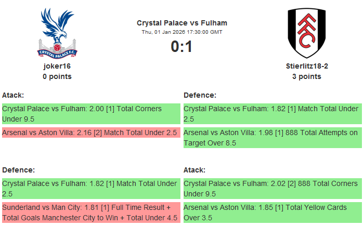Click Stierlitz18-2's lower Atack section heading
Screen dimensions: 364x239
[x=194, y=170]
